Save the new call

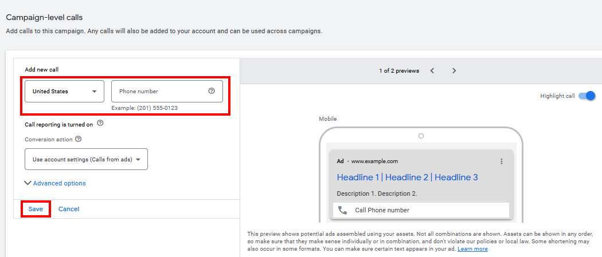click(36, 209)
